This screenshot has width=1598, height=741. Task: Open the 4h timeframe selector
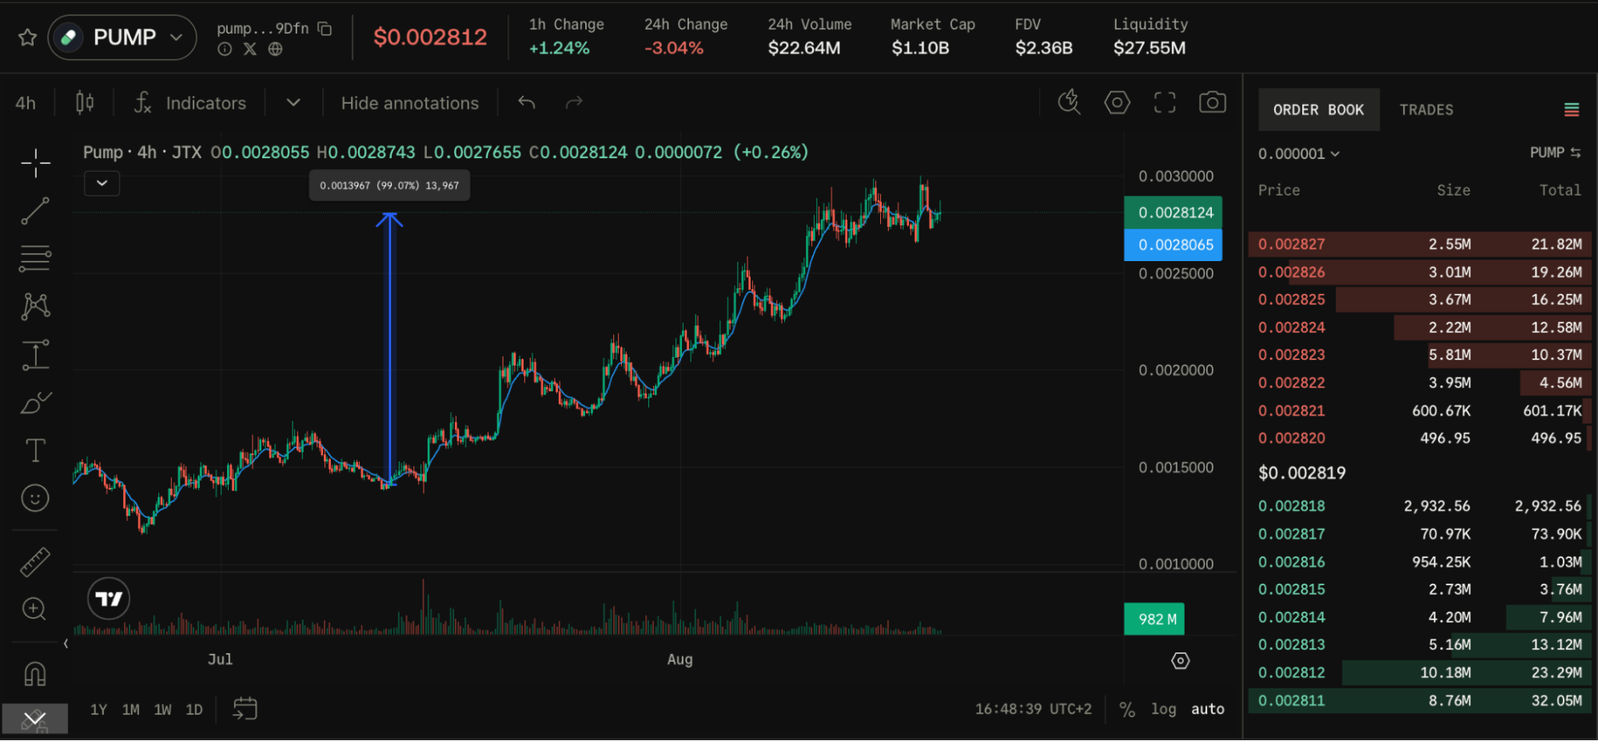coord(26,103)
